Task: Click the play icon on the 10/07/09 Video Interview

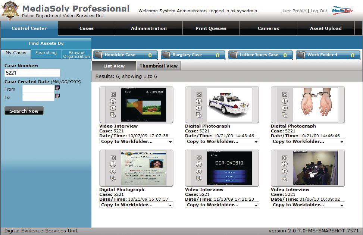Action: [x=113, y=94]
